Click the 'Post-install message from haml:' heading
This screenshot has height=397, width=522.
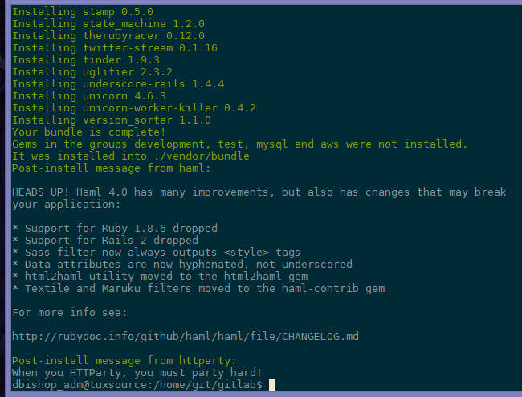pyautogui.click(x=112, y=168)
